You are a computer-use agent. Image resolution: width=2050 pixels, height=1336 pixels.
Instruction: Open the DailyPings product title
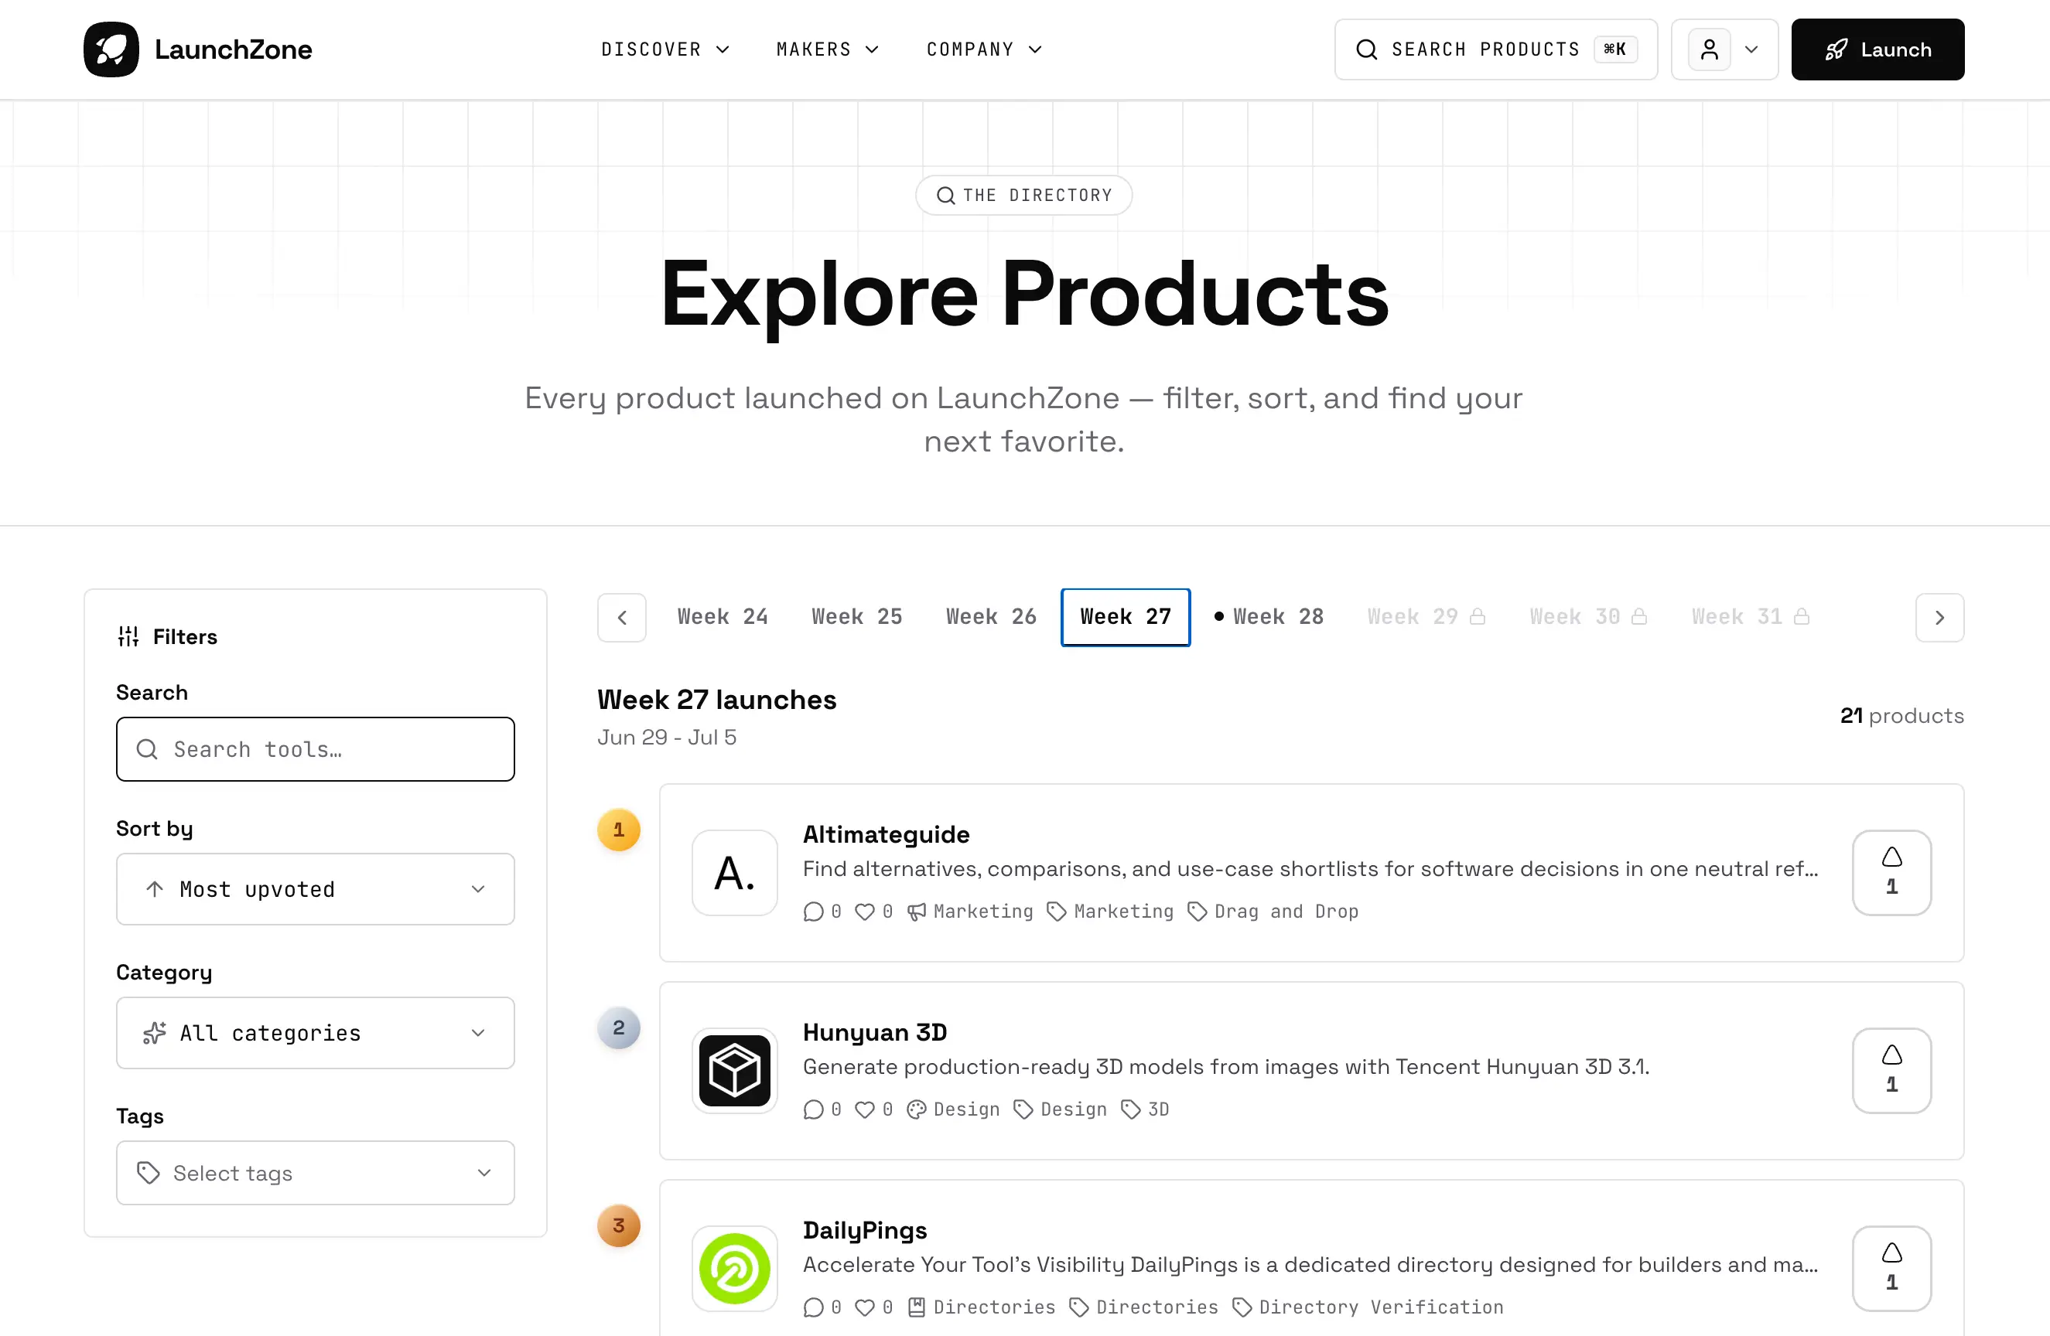click(x=865, y=1230)
